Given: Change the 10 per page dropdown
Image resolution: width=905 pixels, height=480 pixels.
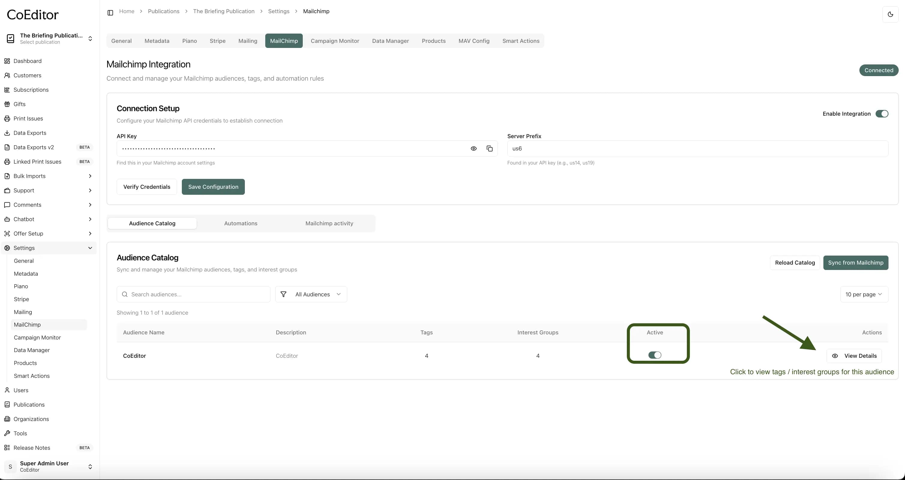Looking at the screenshot, I should tap(864, 295).
